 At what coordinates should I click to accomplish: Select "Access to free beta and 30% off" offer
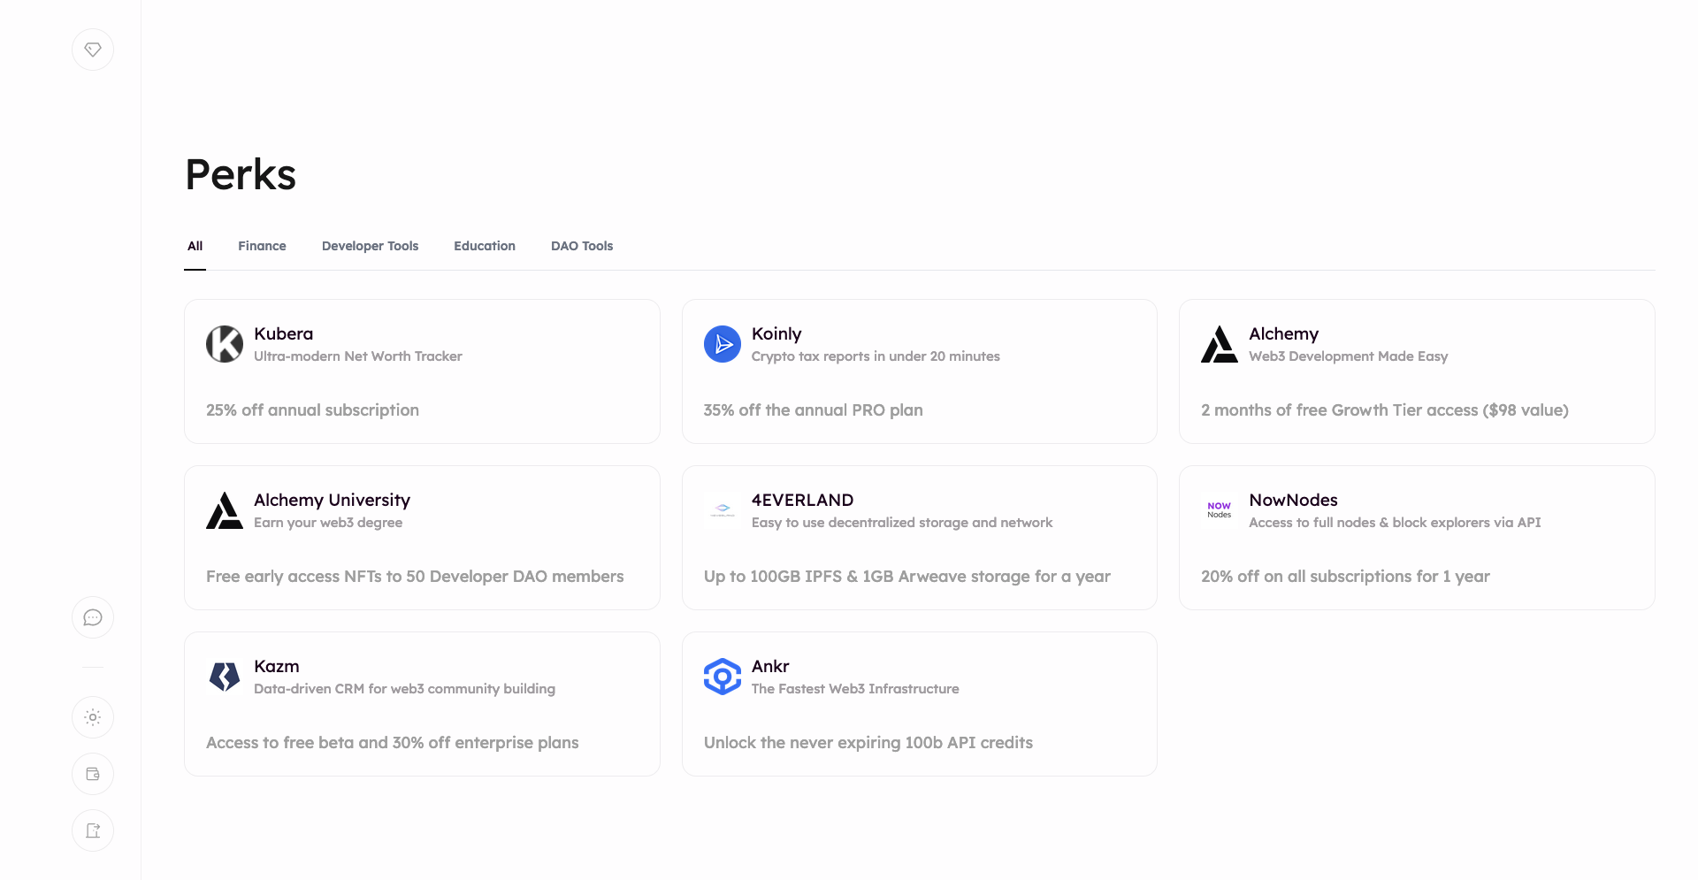point(393,743)
